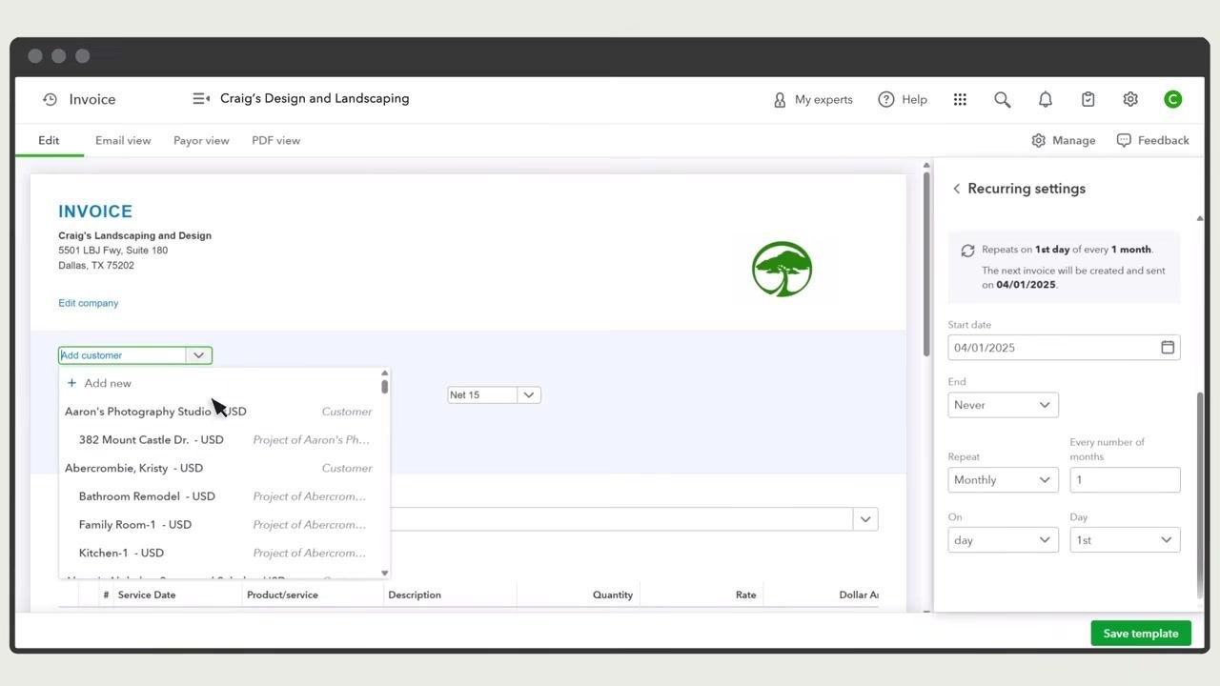Click the Save template button
Image resolution: width=1220 pixels, height=686 pixels.
(x=1141, y=634)
